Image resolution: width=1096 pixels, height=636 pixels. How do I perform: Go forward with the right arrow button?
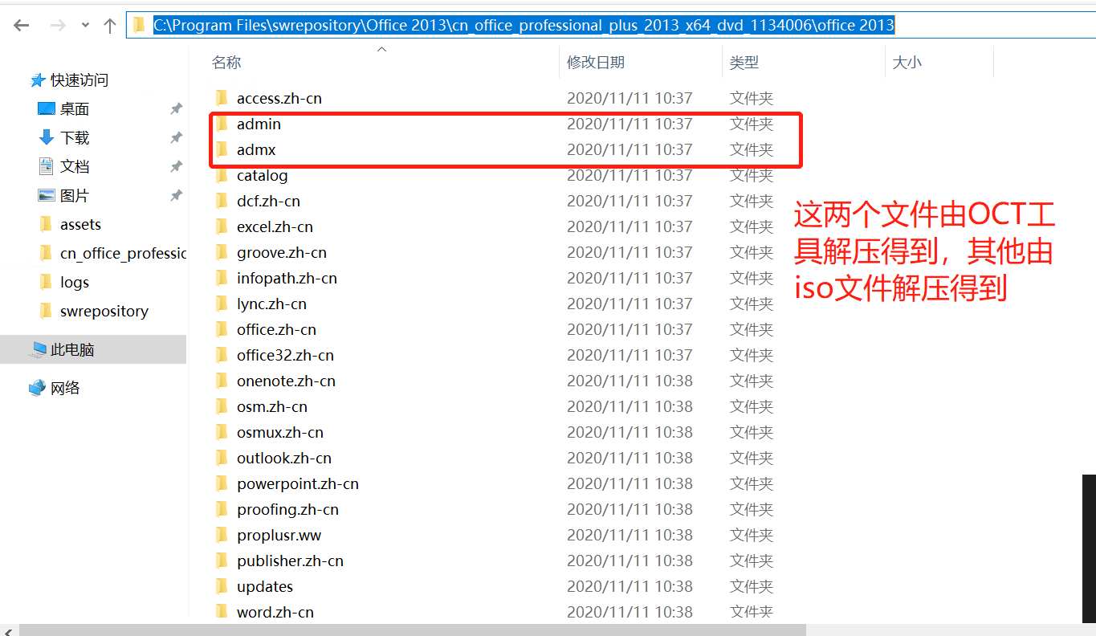click(x=57, y=25)
